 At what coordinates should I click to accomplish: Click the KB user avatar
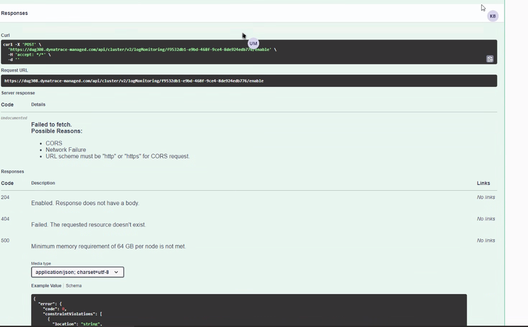coord(493,16)
